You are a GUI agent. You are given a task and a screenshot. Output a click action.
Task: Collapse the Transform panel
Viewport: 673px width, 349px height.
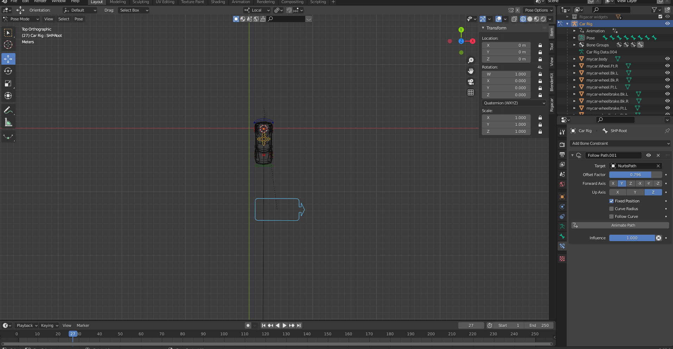coord(483,28)
